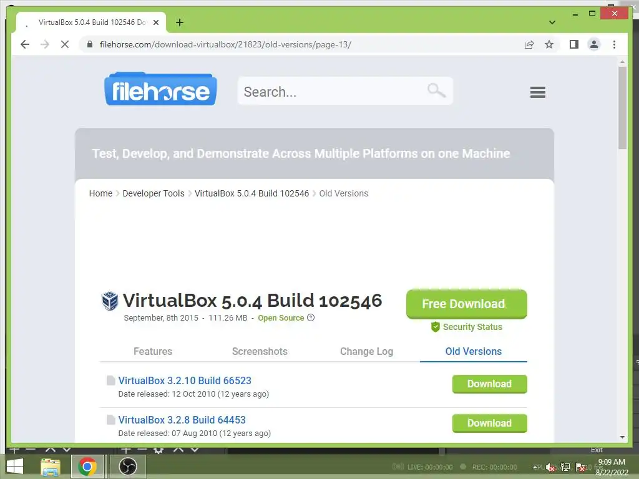Image resolution: width=639 pixels, height=479 pixels.
Task: View site security lock info
Action: tap(90, 44)
